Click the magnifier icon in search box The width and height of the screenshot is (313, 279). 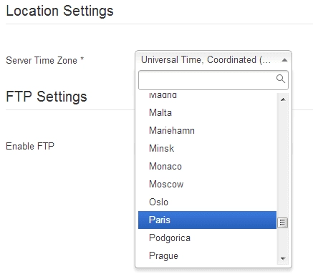[x=281, y=79]
